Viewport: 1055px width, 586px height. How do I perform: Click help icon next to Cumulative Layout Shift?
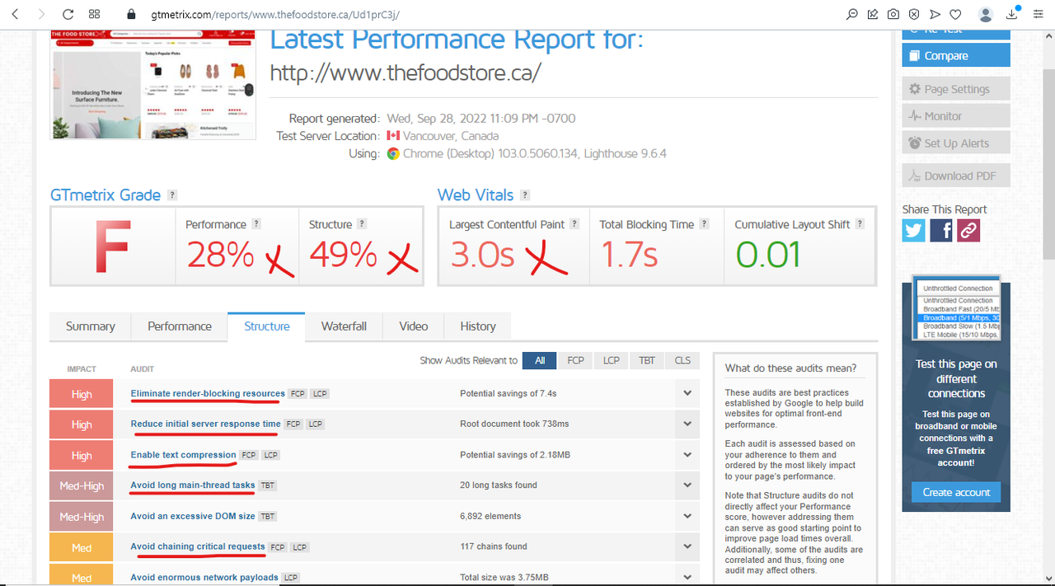click(860, 224)
